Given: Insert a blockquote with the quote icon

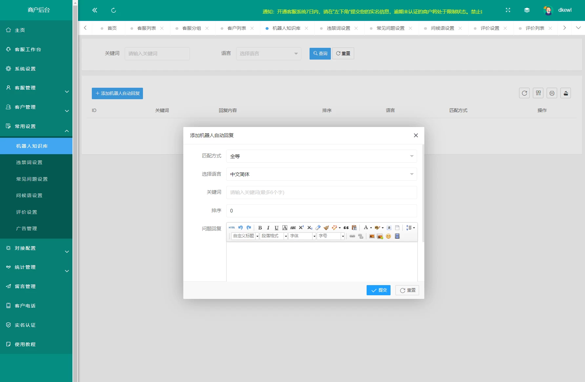Looking at the screenshot, I should pos(346,228).
